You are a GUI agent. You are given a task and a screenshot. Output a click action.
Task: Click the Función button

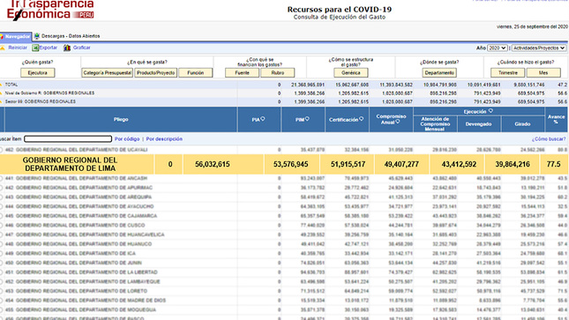(195, 73)
